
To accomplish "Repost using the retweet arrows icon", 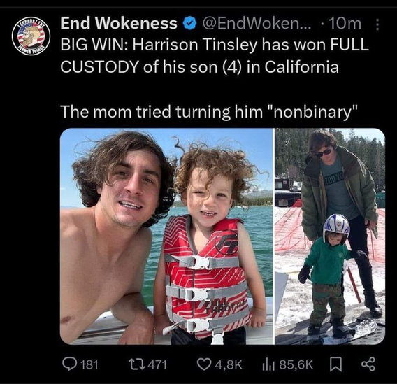I will point(137,364).
